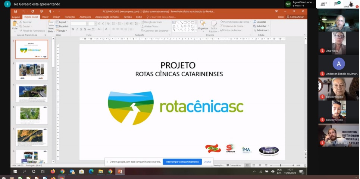
Task: Select the triangle shape in shapes gallery
Action: point(174,26)
